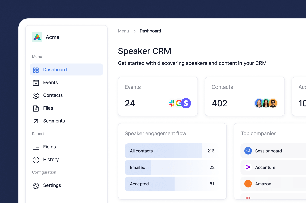Image resolution: width=306 pixels, height=203 pixels.
Task: Click the Amazon logo icon
Action: pos(248,184)
